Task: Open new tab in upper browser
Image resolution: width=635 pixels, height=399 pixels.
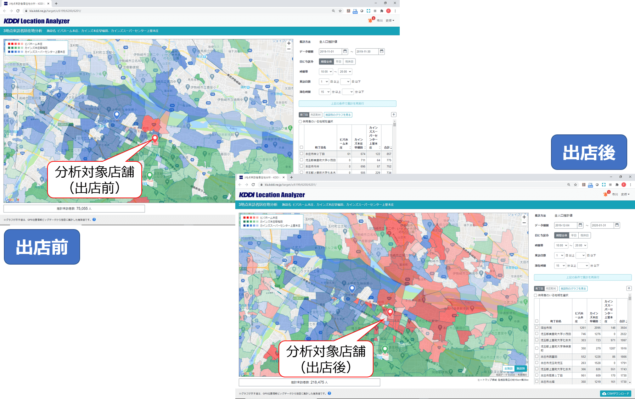Action: [x=56, y=4]
